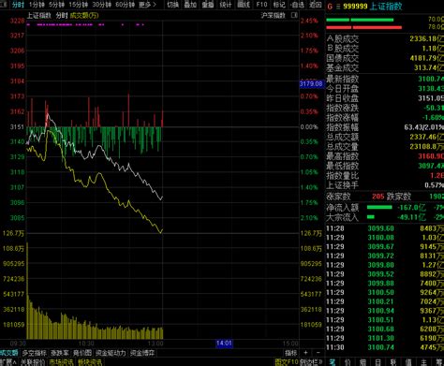Click the 净流入额 green bar
444x366 pixels.
379,207
